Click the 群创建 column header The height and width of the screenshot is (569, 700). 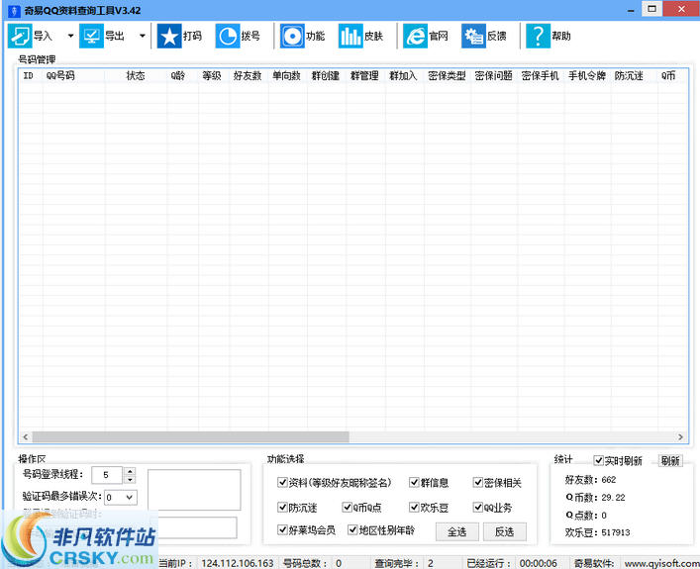pyautogui.click(x=327, y=76)
